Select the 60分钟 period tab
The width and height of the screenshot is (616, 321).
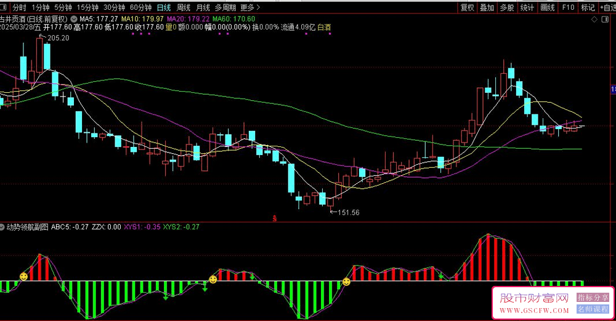click(140, 7)
